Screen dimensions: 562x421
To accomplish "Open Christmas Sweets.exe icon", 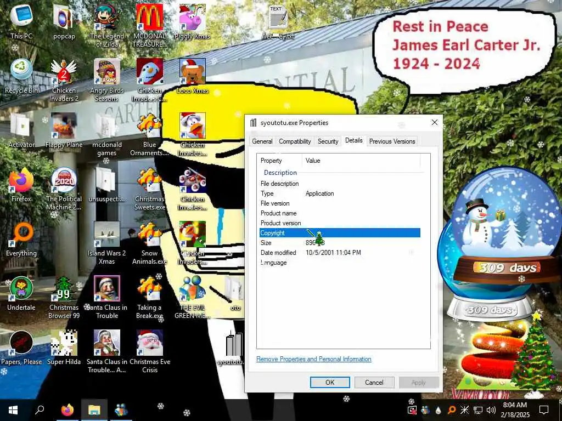I will [x=149, y=189].
